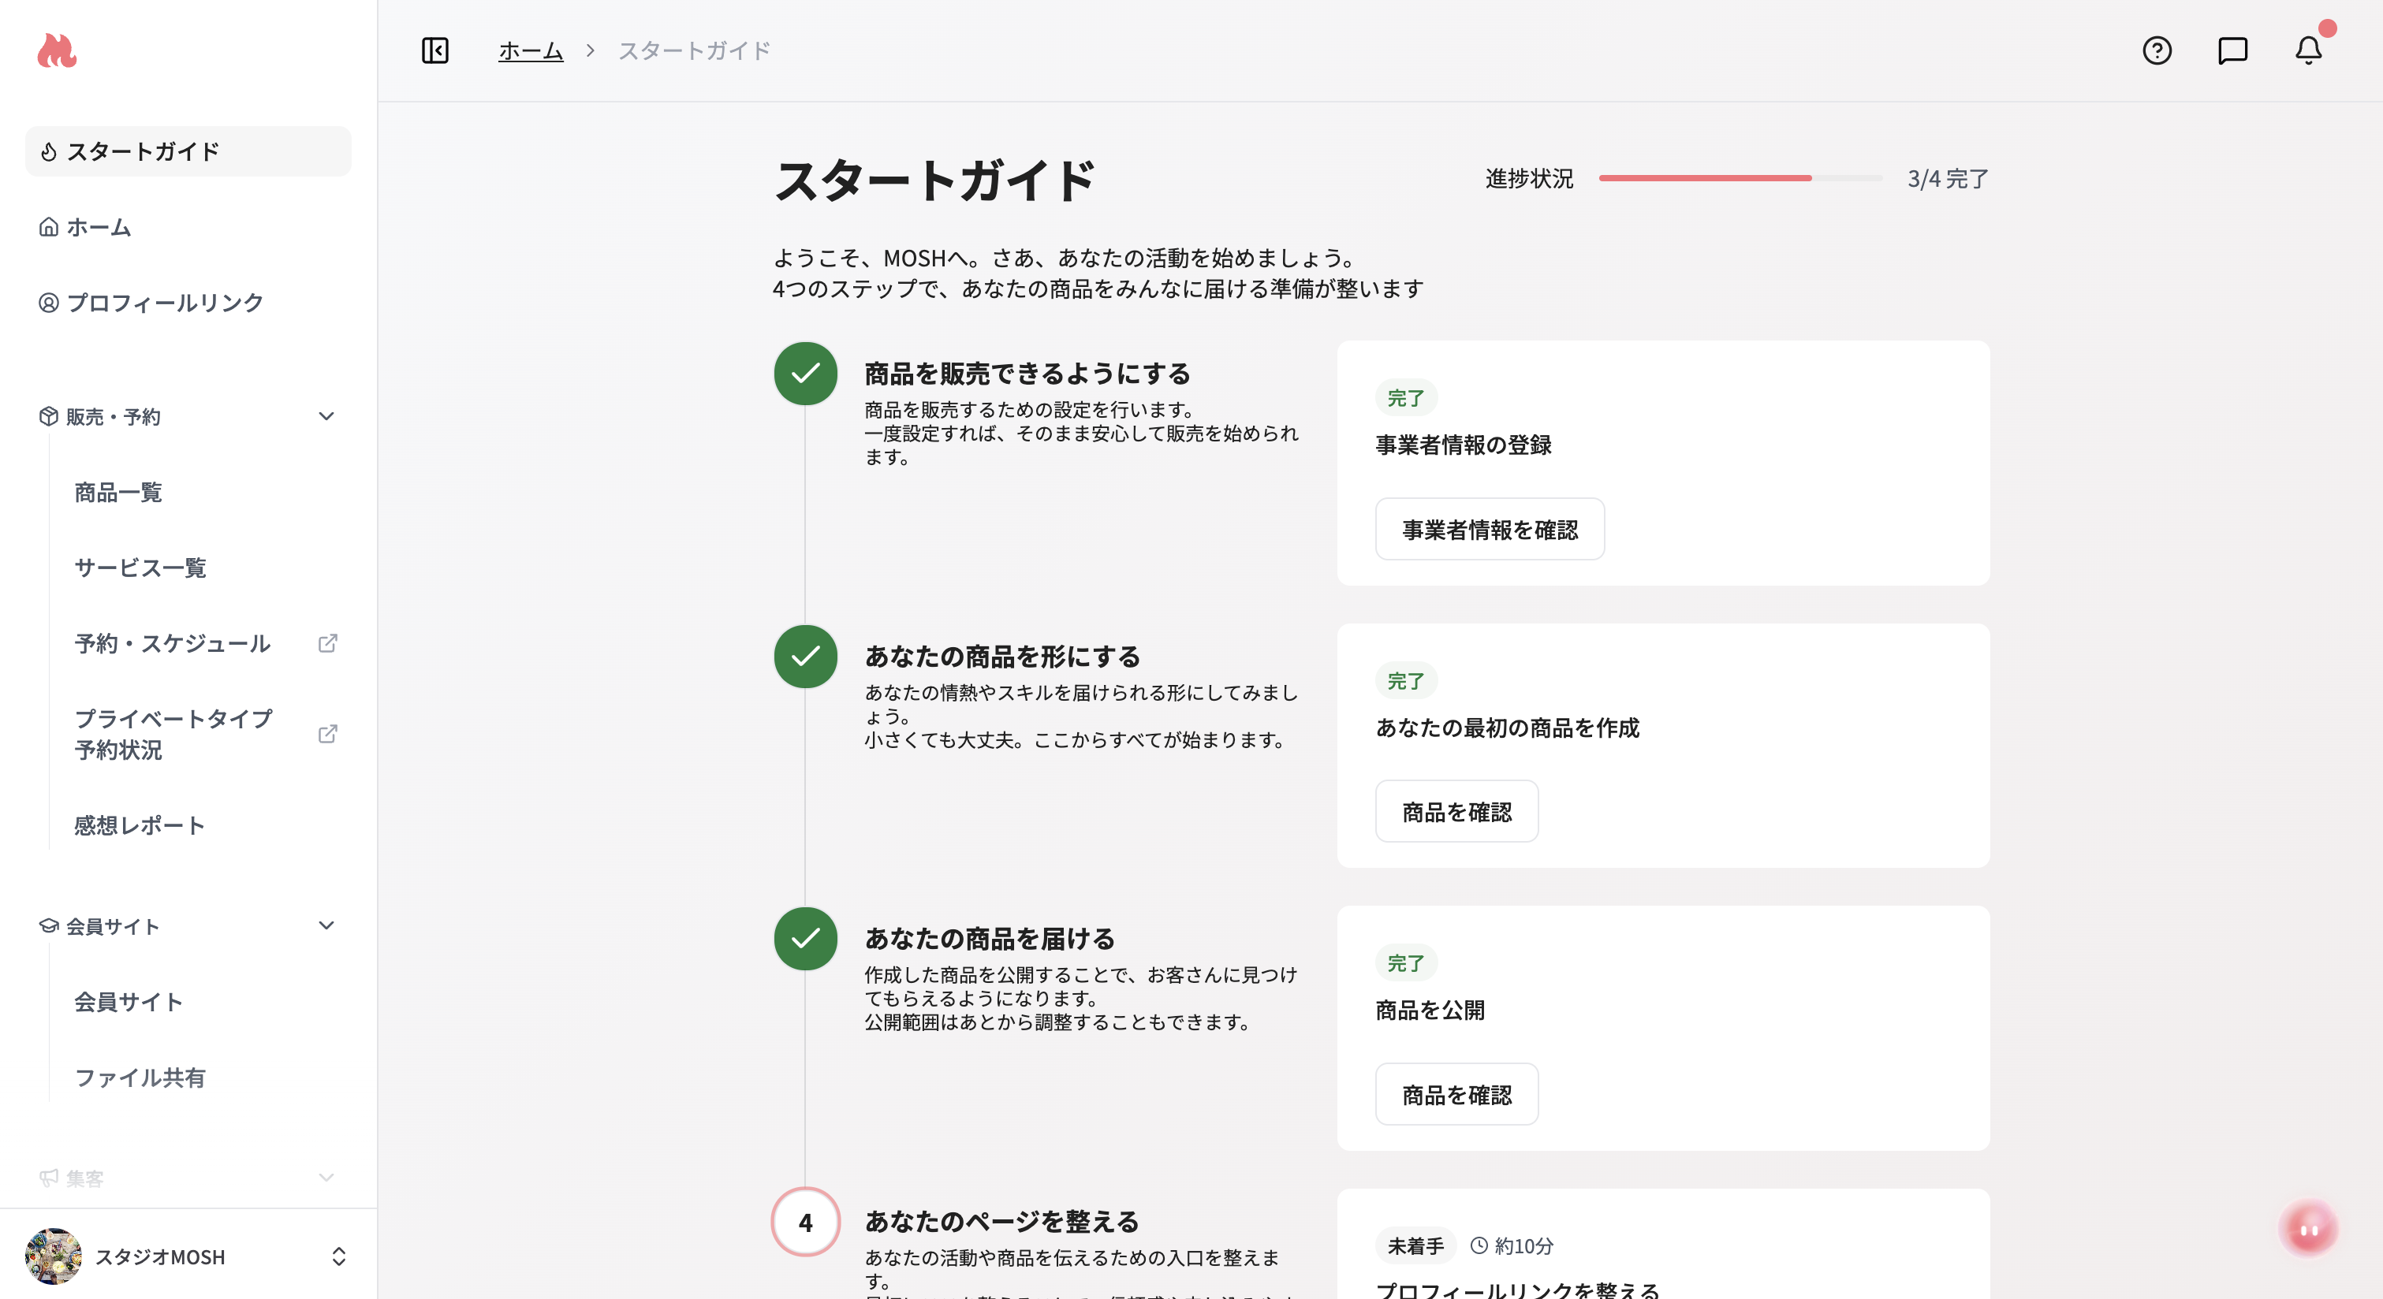This screenshot has width=2383, height=1299.
Task: Click green checkmark for あなたの商品を届ける
Action: tap(806, 939)
